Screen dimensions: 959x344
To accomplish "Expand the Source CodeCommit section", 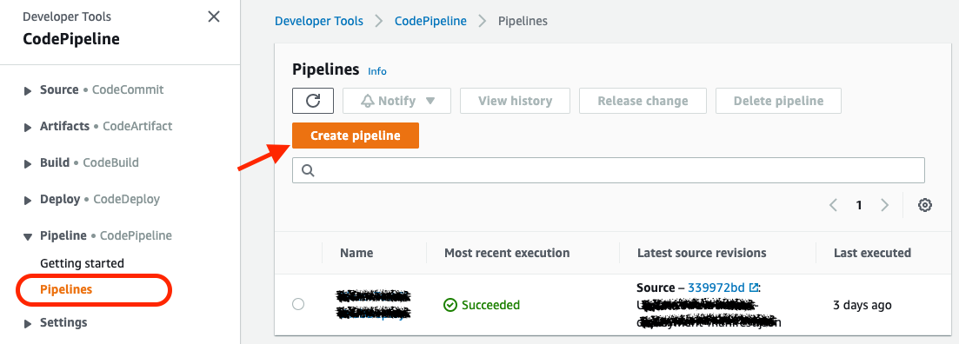I will tap(28, 91).
